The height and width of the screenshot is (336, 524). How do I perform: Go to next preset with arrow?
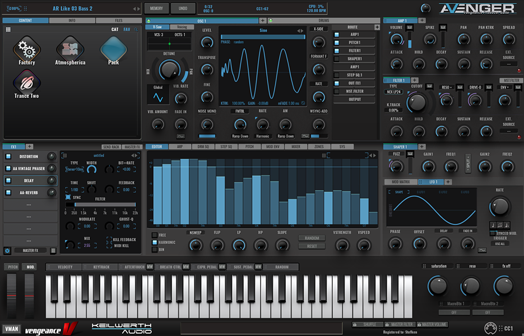click(138, 9)
